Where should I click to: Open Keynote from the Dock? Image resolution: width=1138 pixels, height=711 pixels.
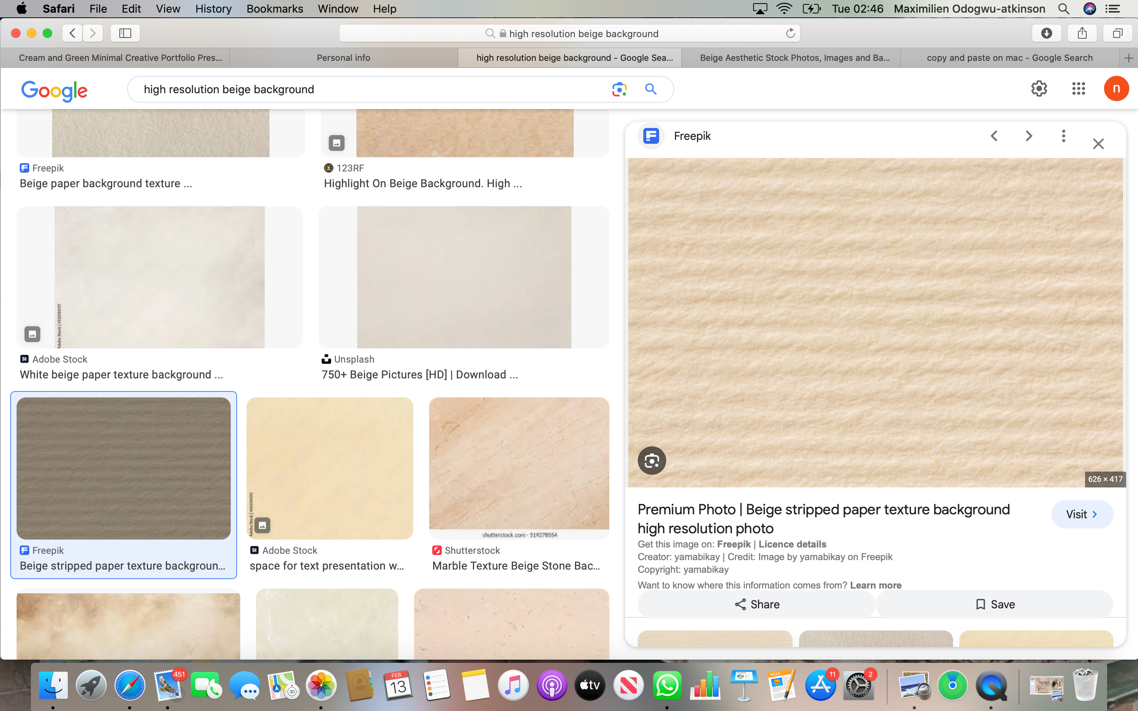[x=744, y=685]
